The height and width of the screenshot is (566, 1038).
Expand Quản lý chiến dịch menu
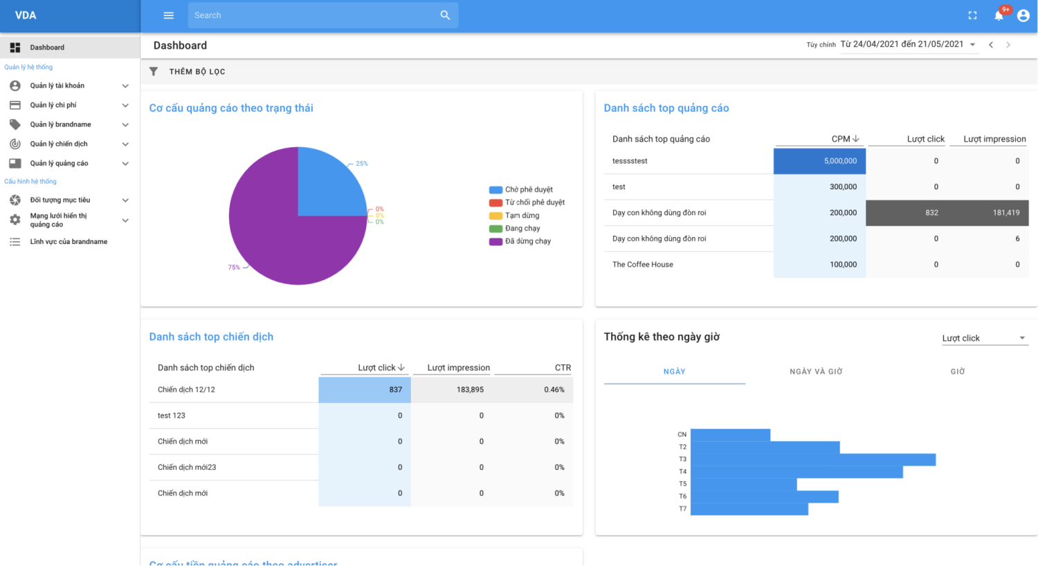point(125,144)
